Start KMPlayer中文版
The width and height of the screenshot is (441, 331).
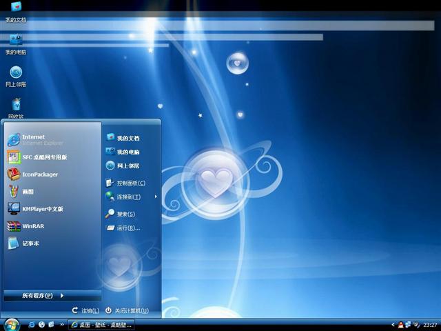(x=41, y=209)
